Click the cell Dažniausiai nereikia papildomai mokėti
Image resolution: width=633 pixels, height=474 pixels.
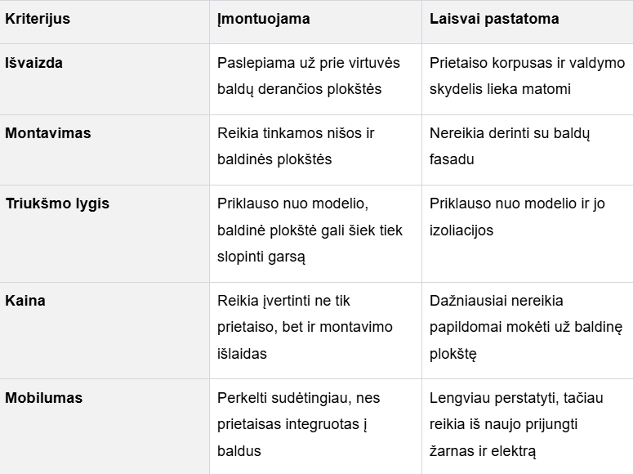point(528,330)
